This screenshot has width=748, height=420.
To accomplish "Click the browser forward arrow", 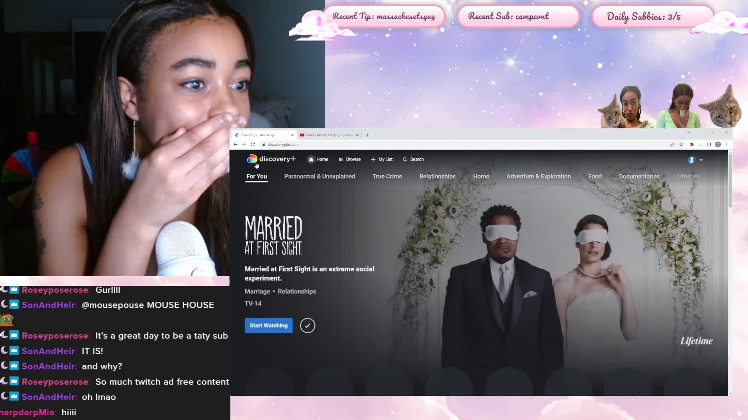I will (244, 144).
